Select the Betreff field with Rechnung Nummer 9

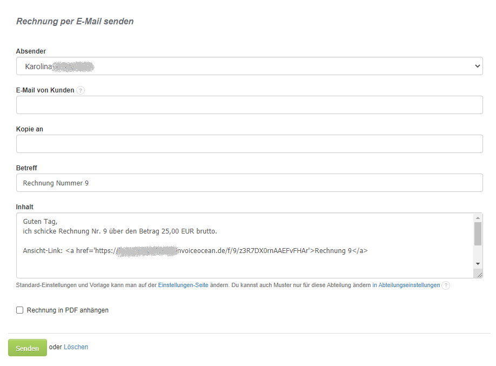(x=249, y=183)
